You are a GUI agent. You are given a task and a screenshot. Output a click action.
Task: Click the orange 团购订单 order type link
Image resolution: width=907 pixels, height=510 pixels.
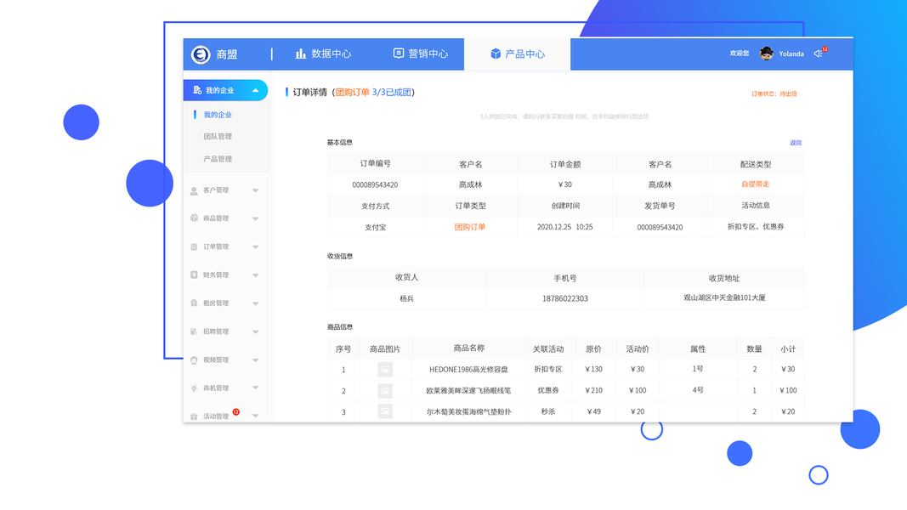[x=470, y=227]
